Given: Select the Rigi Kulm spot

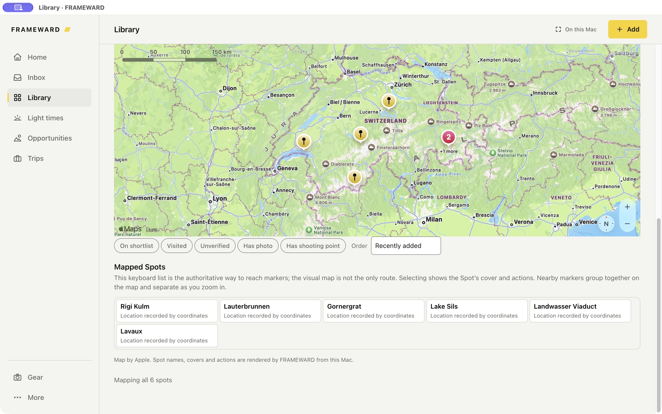Looking at the screenshot, I should pyautogui.click(x=167, y=311).
